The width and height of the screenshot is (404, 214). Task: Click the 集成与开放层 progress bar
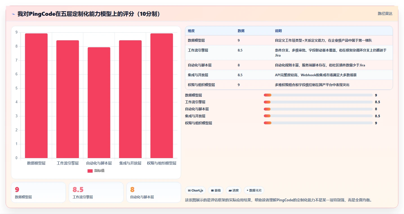(318, 116)
